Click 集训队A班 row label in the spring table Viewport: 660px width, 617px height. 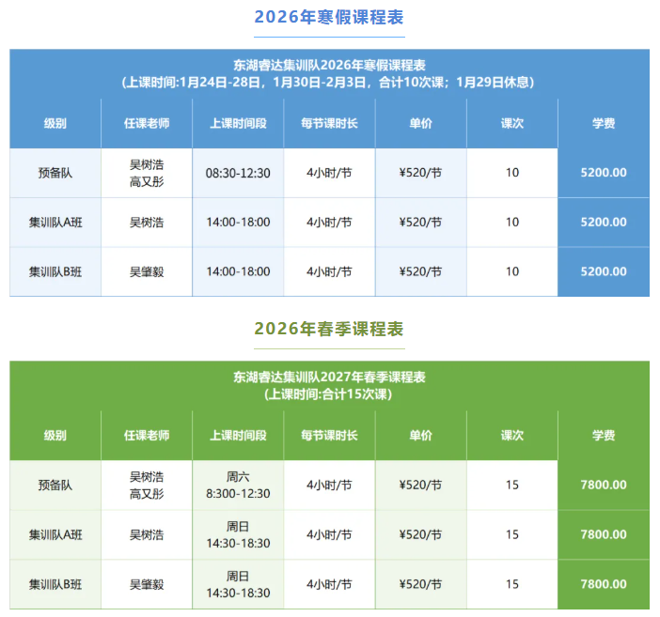(x=55, y=534)
